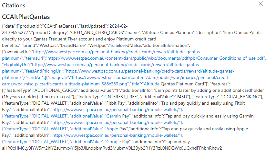Click the "INTEREST_FREE" feature type text
The height and width of the screenshot is (157, 266).
pos(121,97)
